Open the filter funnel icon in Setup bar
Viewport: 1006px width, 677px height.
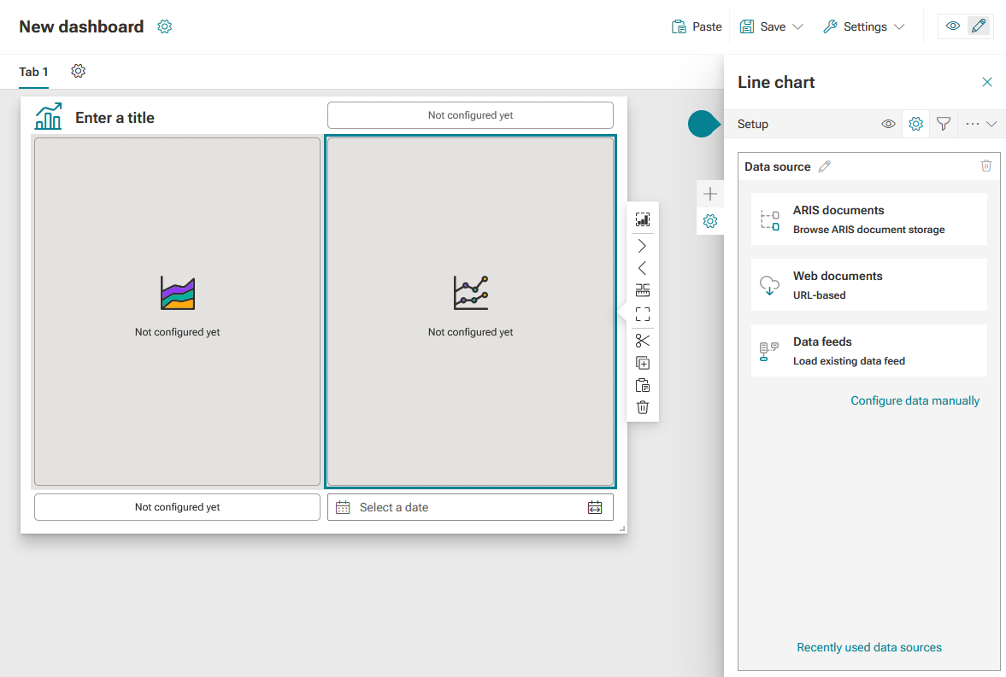point(943,124)
